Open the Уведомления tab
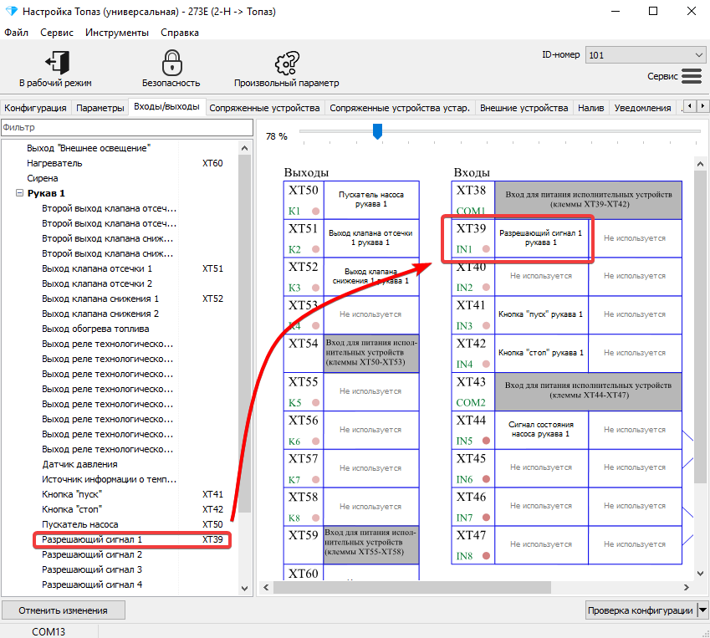This screenshot has height=638, width=710. tap(642, 108)
